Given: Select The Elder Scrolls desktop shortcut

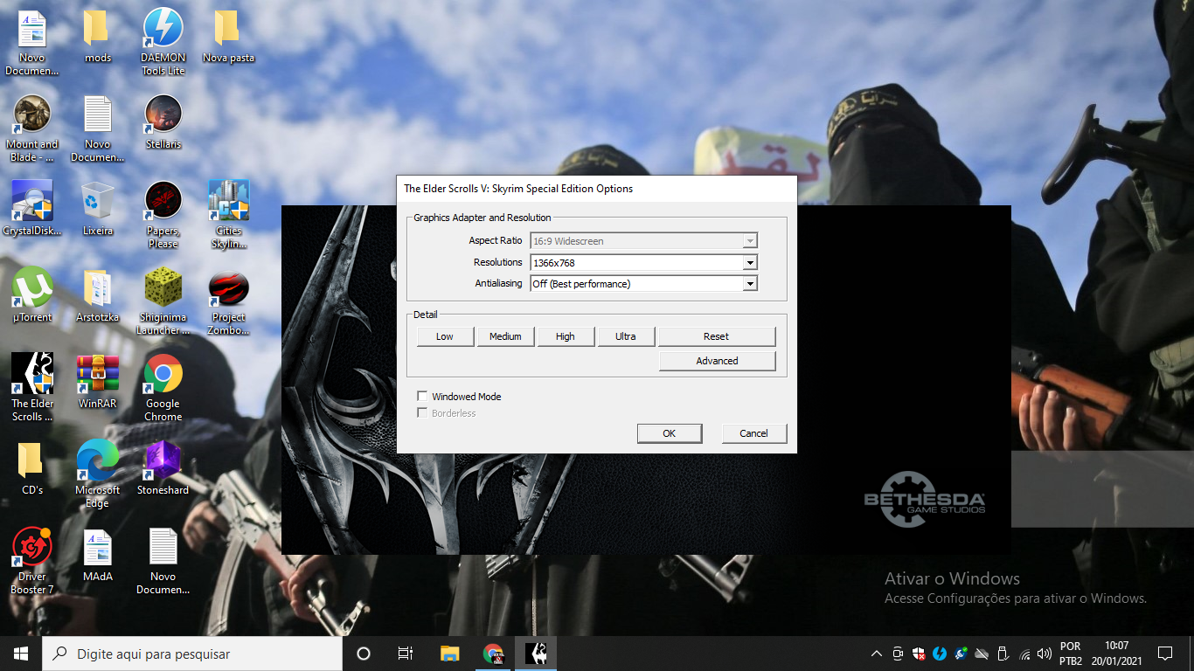Looking at the screenshot, I should click(32, 388).
